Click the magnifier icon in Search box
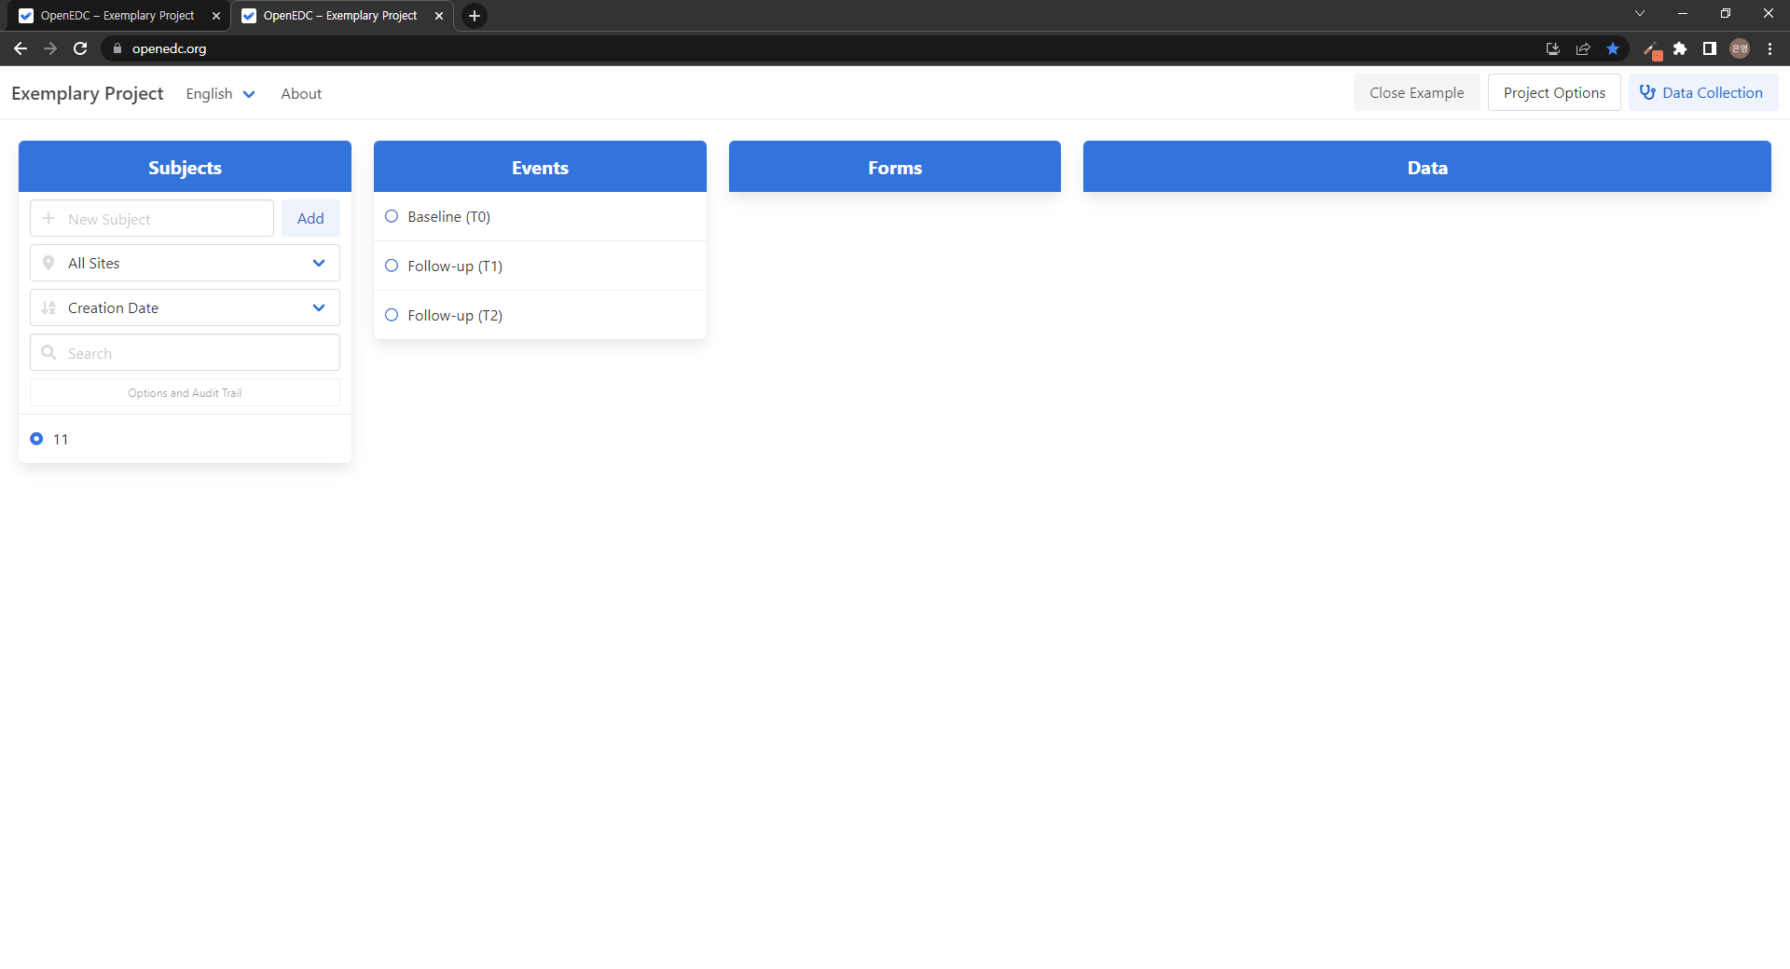The width and height of the screenshot is (1790, 969). pyautogui.click(x=49, y=352)
